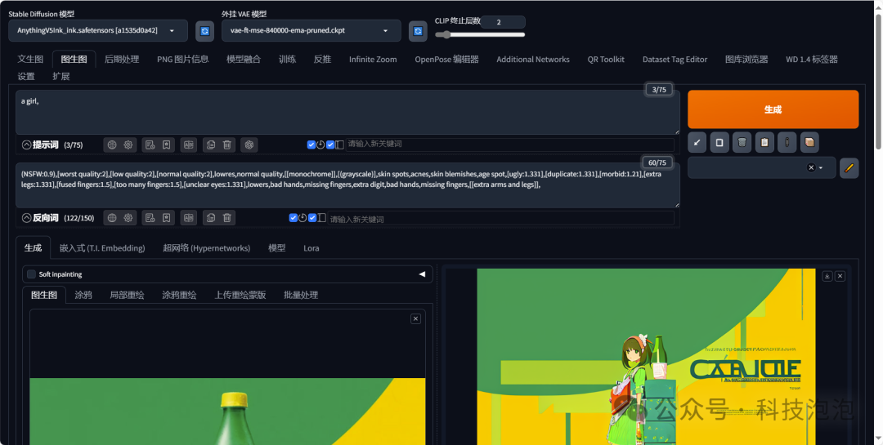The image size is (883, 445).
Task: Clear negative prompt with 反向词 trash icon
Action: pos(226,218)
